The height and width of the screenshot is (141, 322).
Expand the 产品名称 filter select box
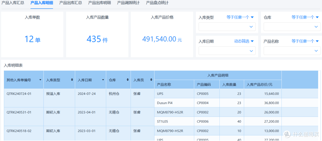pos(292,51)
